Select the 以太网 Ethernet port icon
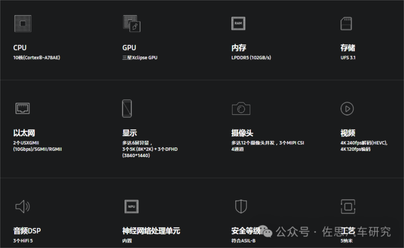Viewport: 404px width, 248px height. coord(22,108)
